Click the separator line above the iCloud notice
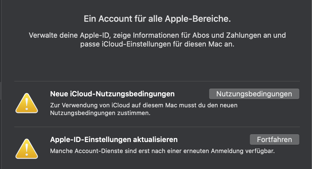The image size is (312, 169). pyautogui.click(x=157, y=81)
